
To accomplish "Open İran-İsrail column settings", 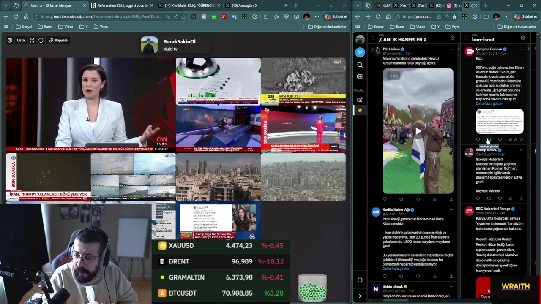I will point(522,38).
